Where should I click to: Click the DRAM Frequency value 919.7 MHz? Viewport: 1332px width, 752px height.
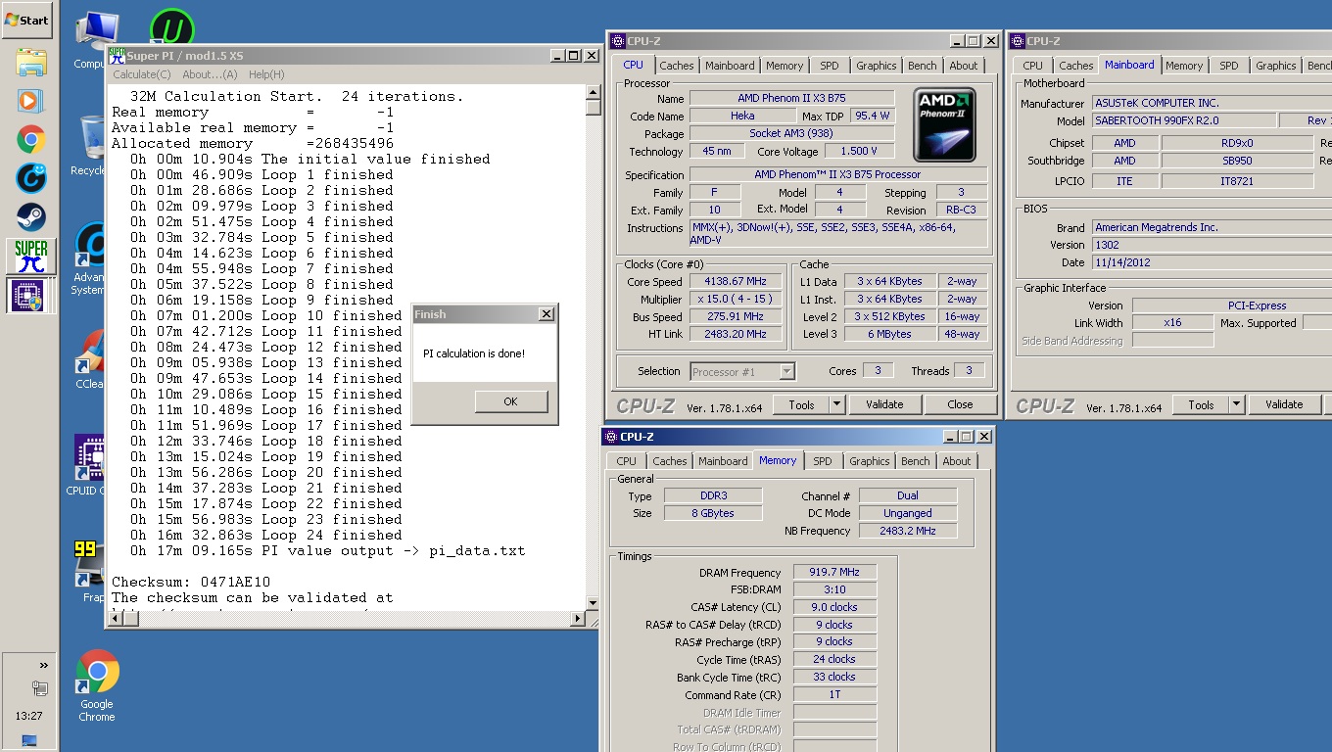click(834, 572)
